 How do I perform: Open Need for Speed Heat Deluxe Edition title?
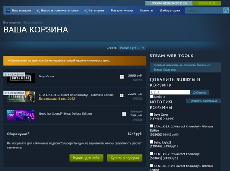[x=65, y=113]
